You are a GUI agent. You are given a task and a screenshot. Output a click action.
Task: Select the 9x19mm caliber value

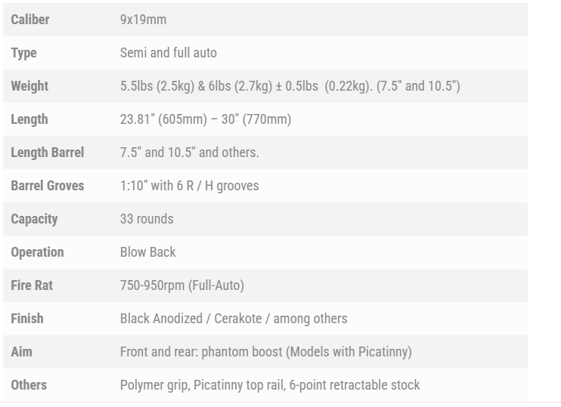143,20
